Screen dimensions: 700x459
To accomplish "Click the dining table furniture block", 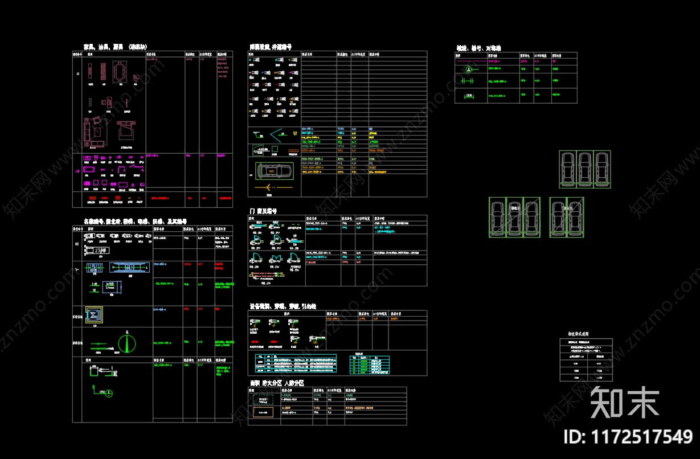I will 120,72.
